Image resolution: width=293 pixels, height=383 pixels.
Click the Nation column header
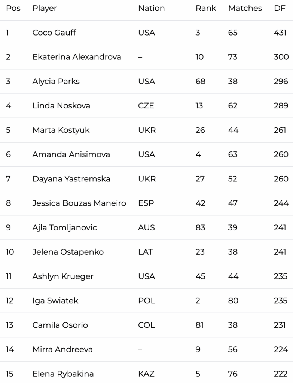(x=151, y=8)
